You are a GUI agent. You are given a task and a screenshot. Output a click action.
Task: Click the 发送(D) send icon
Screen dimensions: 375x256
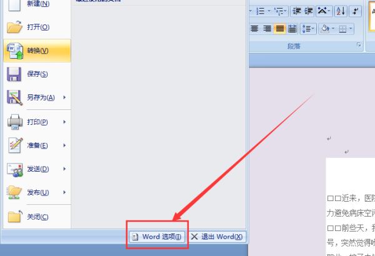15,170
